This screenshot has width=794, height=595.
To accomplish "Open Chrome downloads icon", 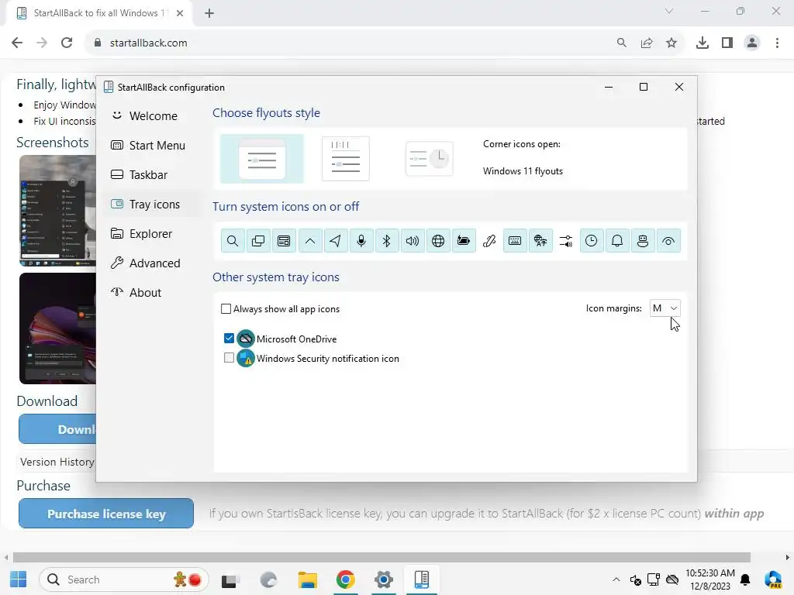I will [703, 43].
